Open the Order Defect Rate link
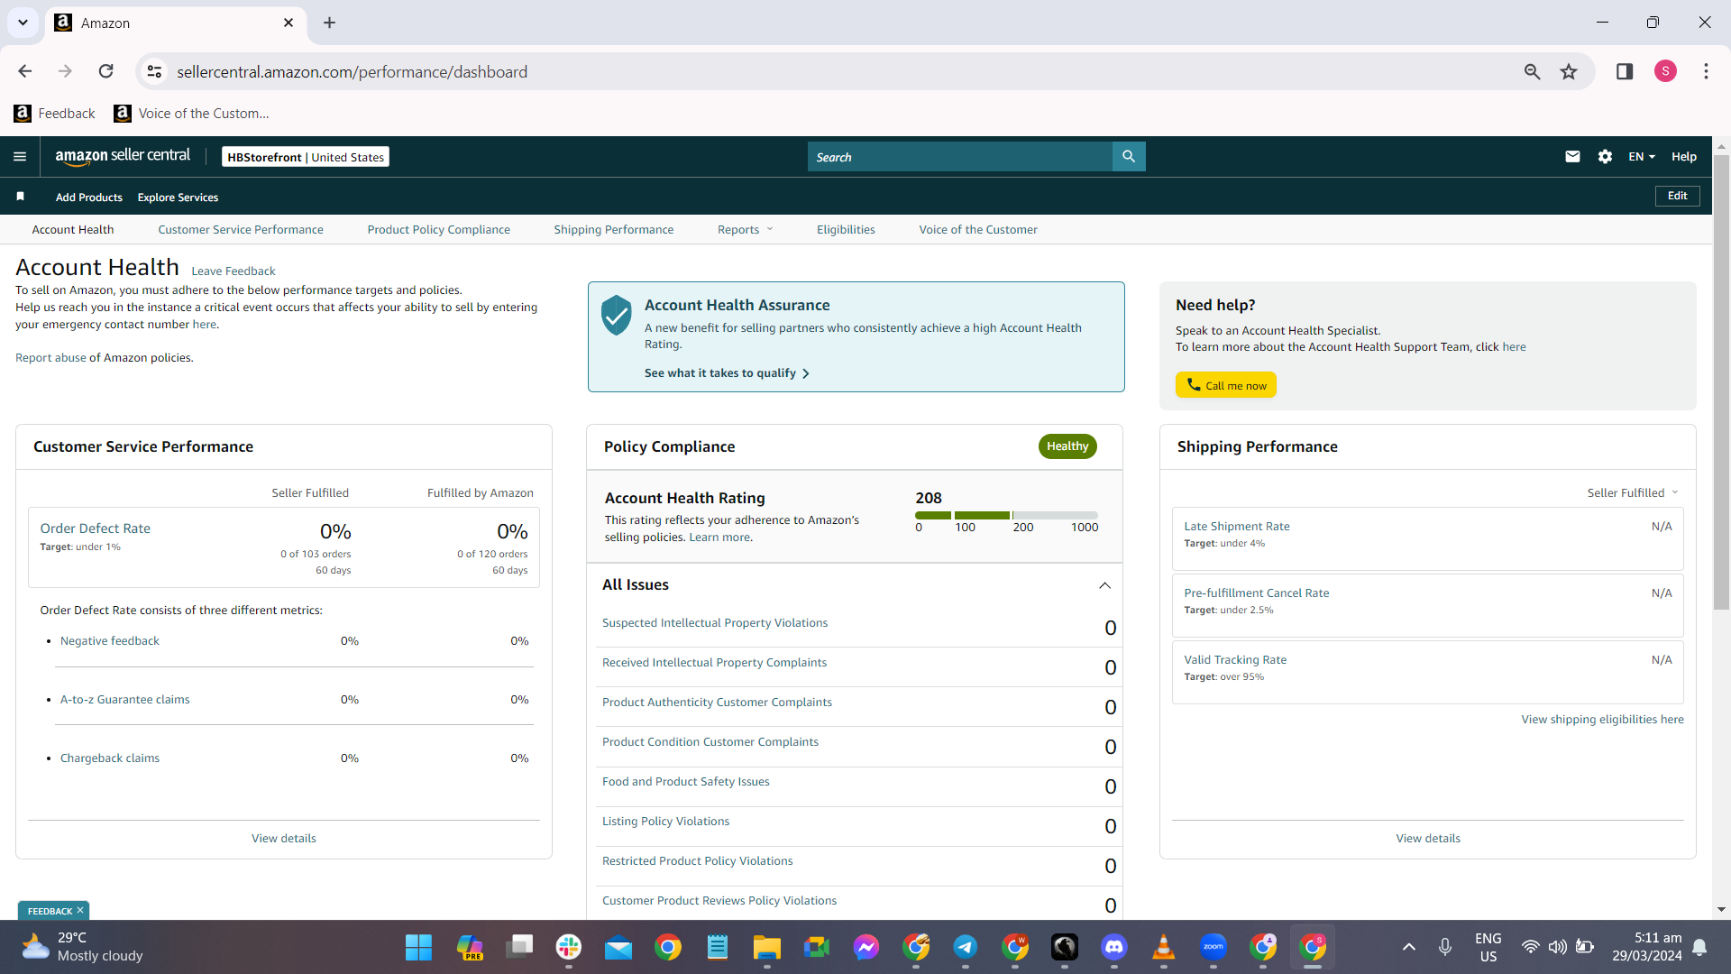The image size is (1731, 974). click(96, 528)
